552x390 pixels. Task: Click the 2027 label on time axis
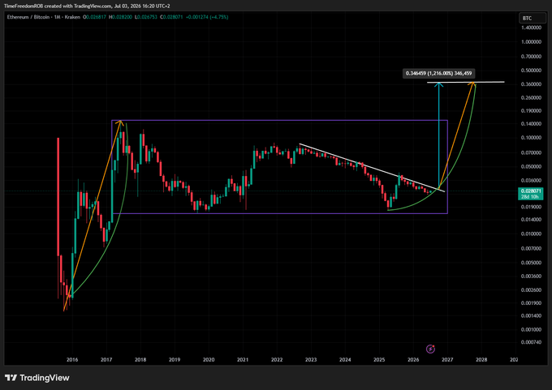[447, 360]
